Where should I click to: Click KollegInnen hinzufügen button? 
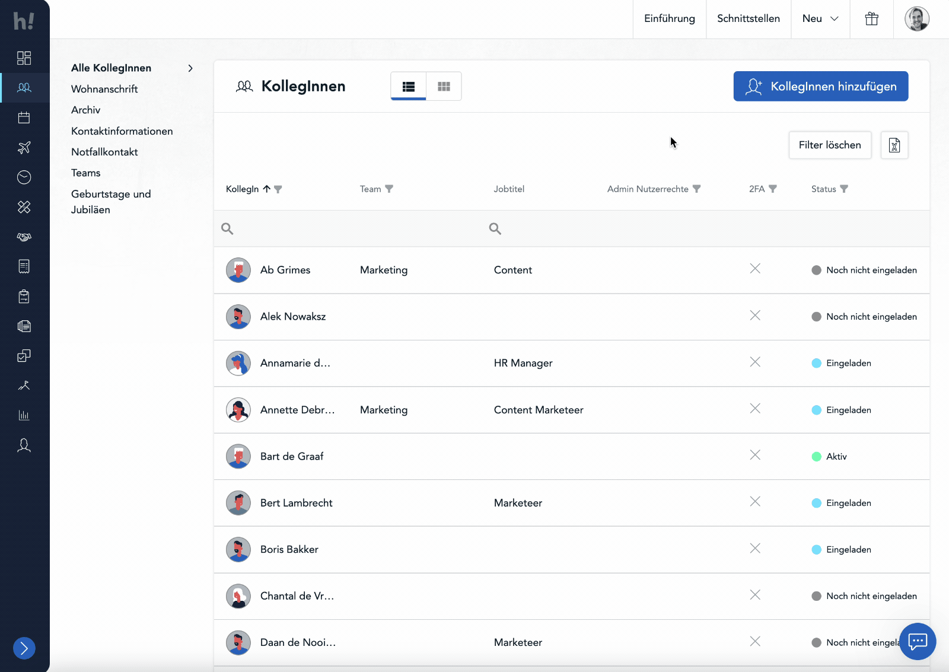coord(820,87)
